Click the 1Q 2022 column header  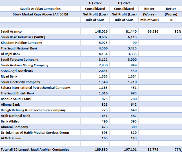click(x=95, y=3)
